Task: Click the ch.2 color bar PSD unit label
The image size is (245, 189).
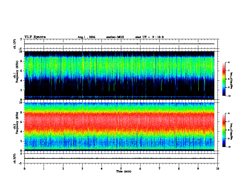Action: (232, 131)
